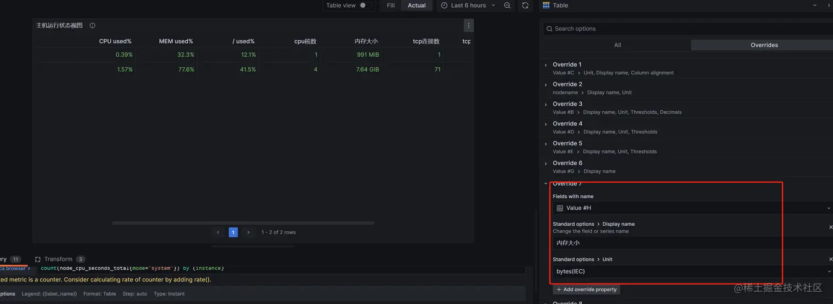Remove the Unit override property
Viewport: 833px width, 304px height.
pyautogui.click(x=831, y=259)
